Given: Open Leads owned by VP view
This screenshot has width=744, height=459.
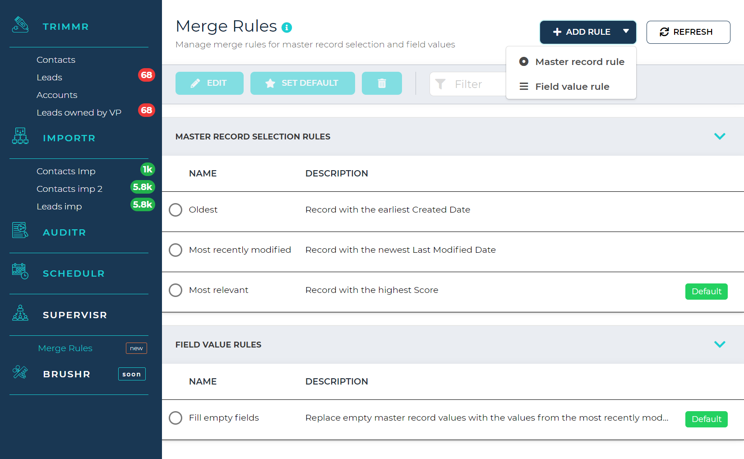Looking at the screenshot, I should pyautogui.click(x=79, y=112).
